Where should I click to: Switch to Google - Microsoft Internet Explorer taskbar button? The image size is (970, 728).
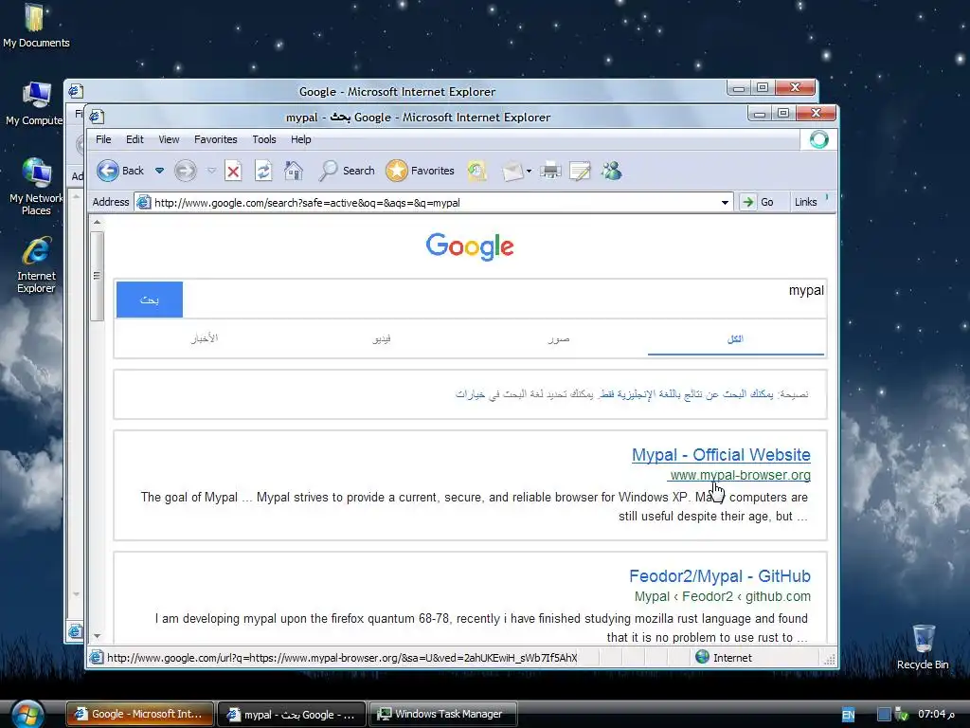pyautogui.click(x=140, y=714)
